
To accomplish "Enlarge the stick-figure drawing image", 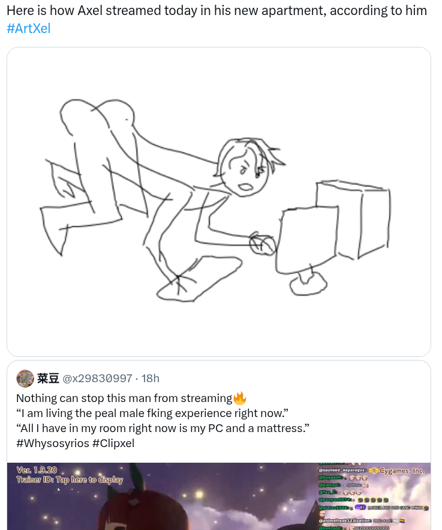I will pyautogui.click(x=219, y=202).
